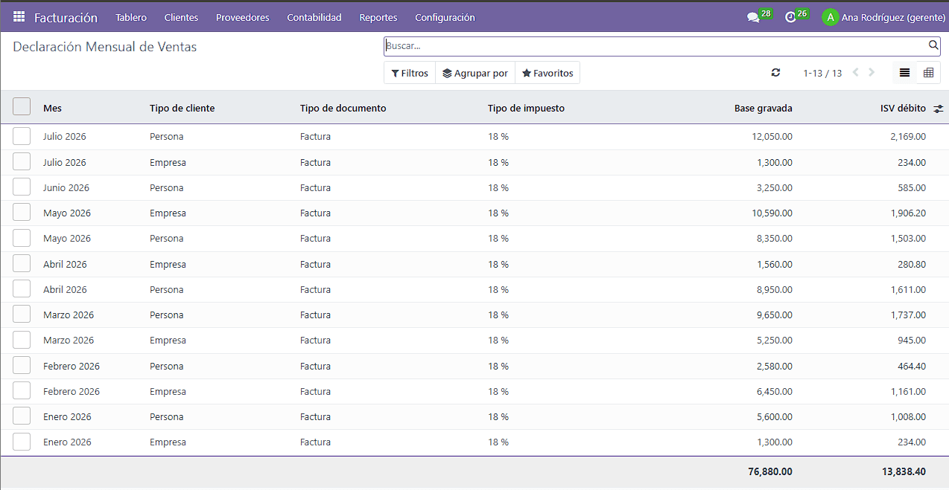This screenshot has height=490, width=949.
Task: Click the Buscar search input field
Action: coord(656,46)
